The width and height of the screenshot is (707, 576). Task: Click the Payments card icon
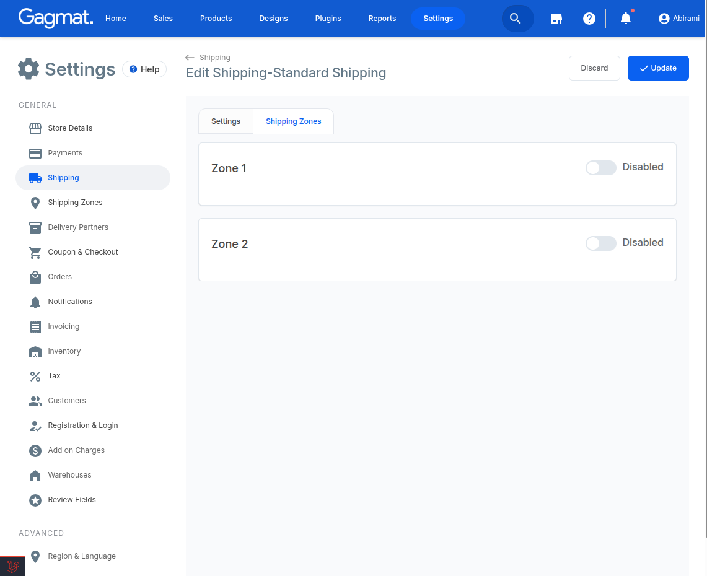[35, 153]
